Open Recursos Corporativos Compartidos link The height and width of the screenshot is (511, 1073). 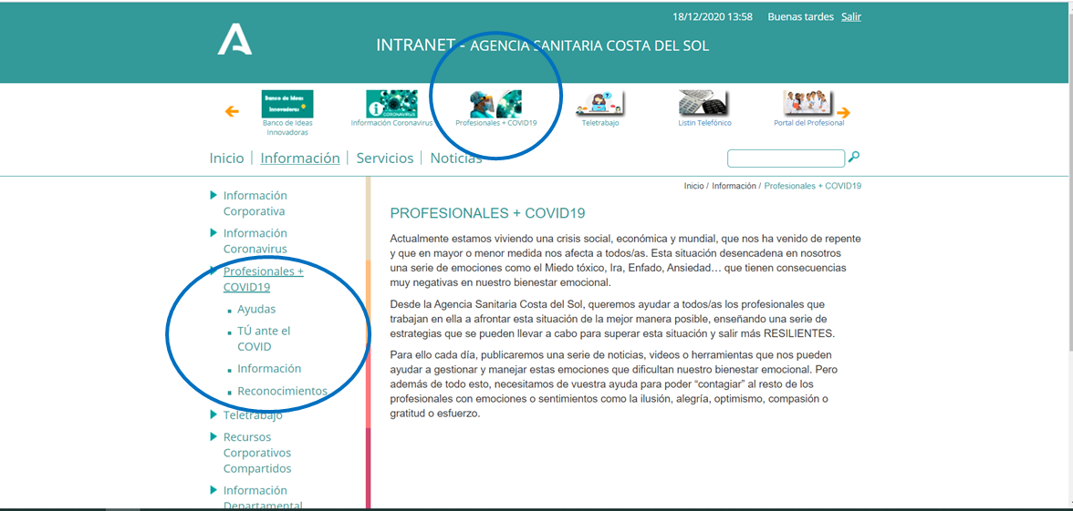click(x=257, y=452)
